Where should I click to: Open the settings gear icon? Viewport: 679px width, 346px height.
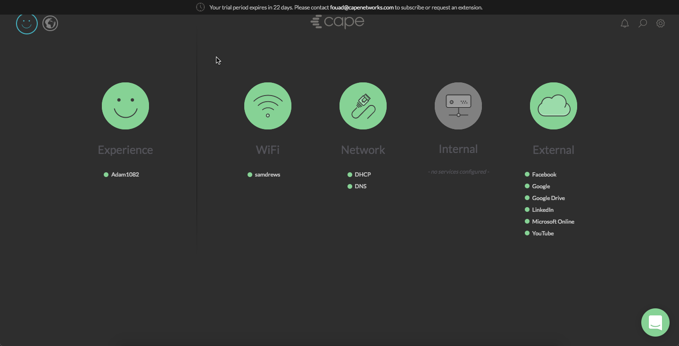click(x=660, y=23)
